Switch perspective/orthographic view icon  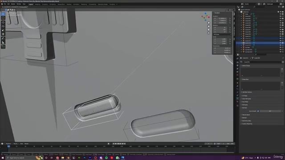[x=209, y=33]
